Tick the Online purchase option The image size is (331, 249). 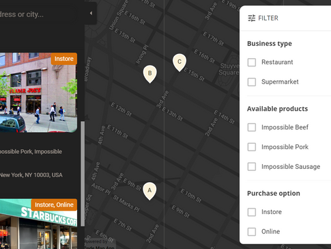(x=252, y=232)
